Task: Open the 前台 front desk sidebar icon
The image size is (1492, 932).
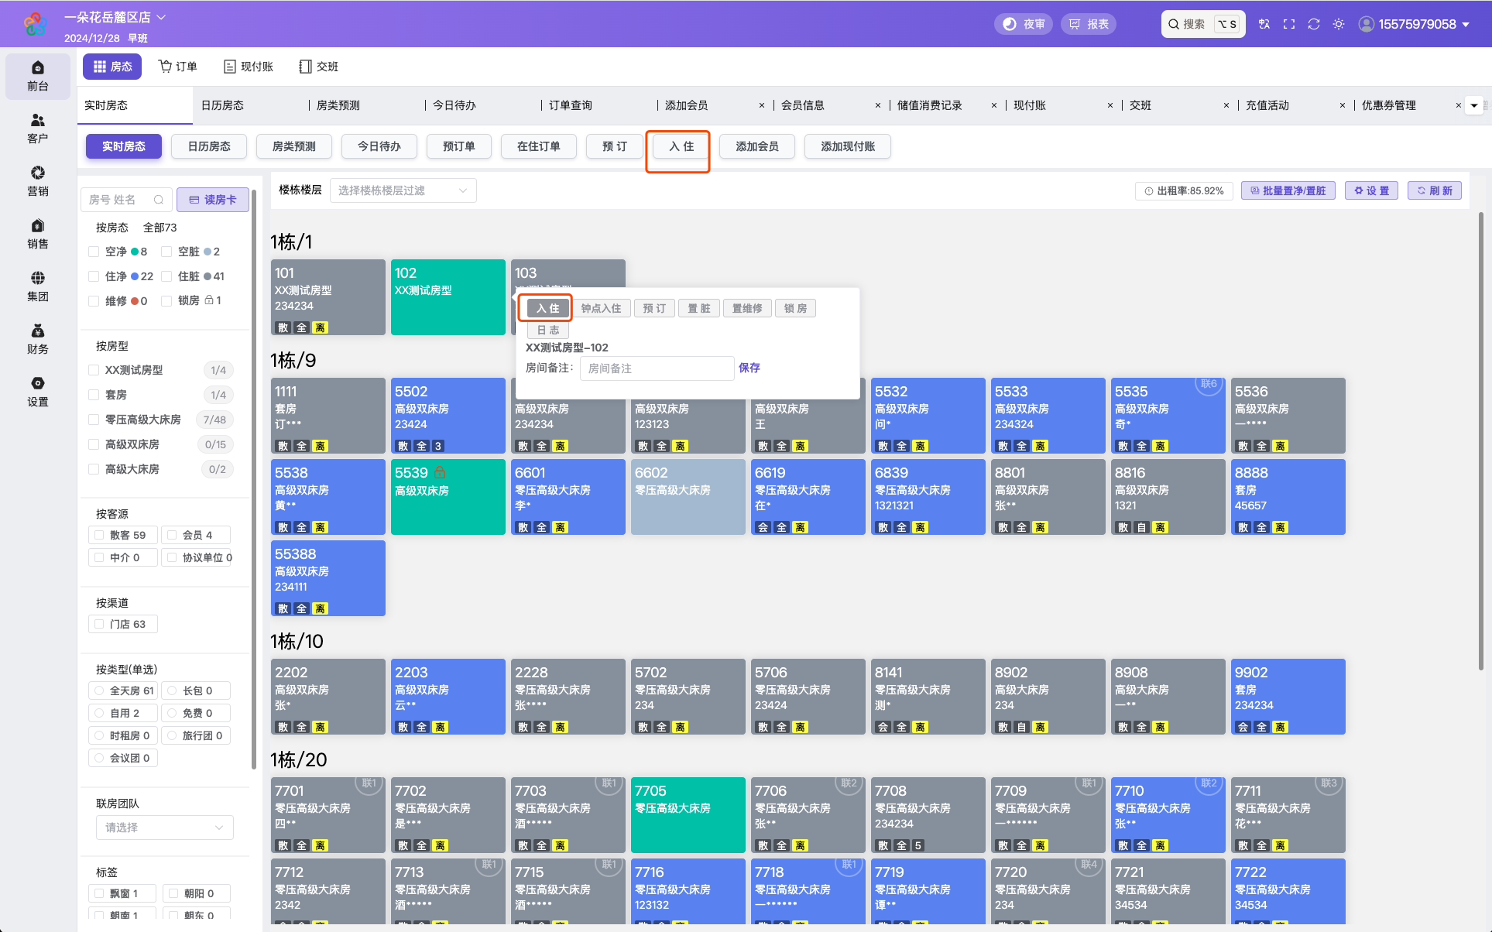Action: coord(38,76)
